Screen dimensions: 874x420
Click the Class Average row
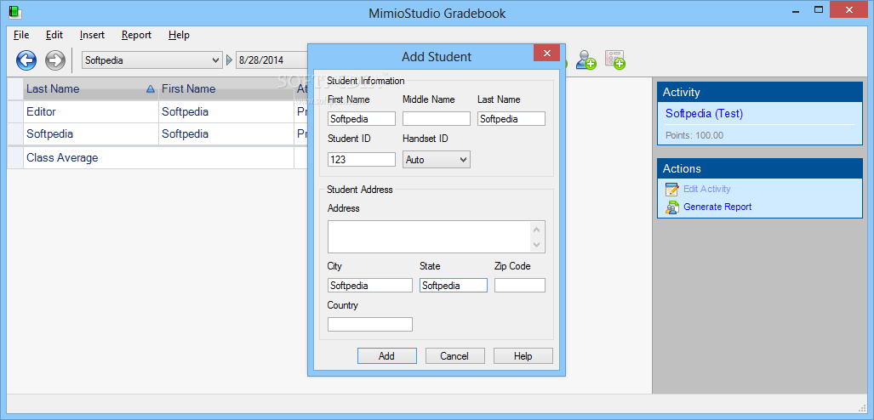pyautogui.click(x=158, y=157)
